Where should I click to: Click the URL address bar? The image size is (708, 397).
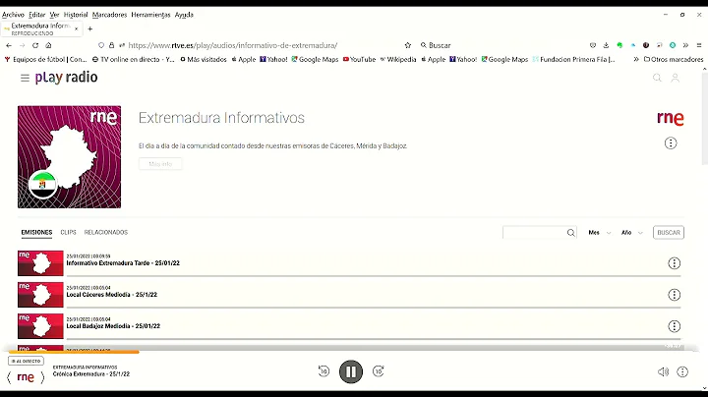[232, 45]
